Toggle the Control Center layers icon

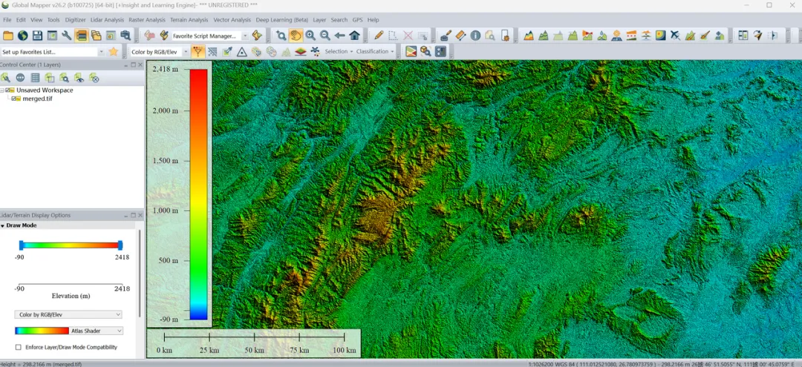[82, 36]
